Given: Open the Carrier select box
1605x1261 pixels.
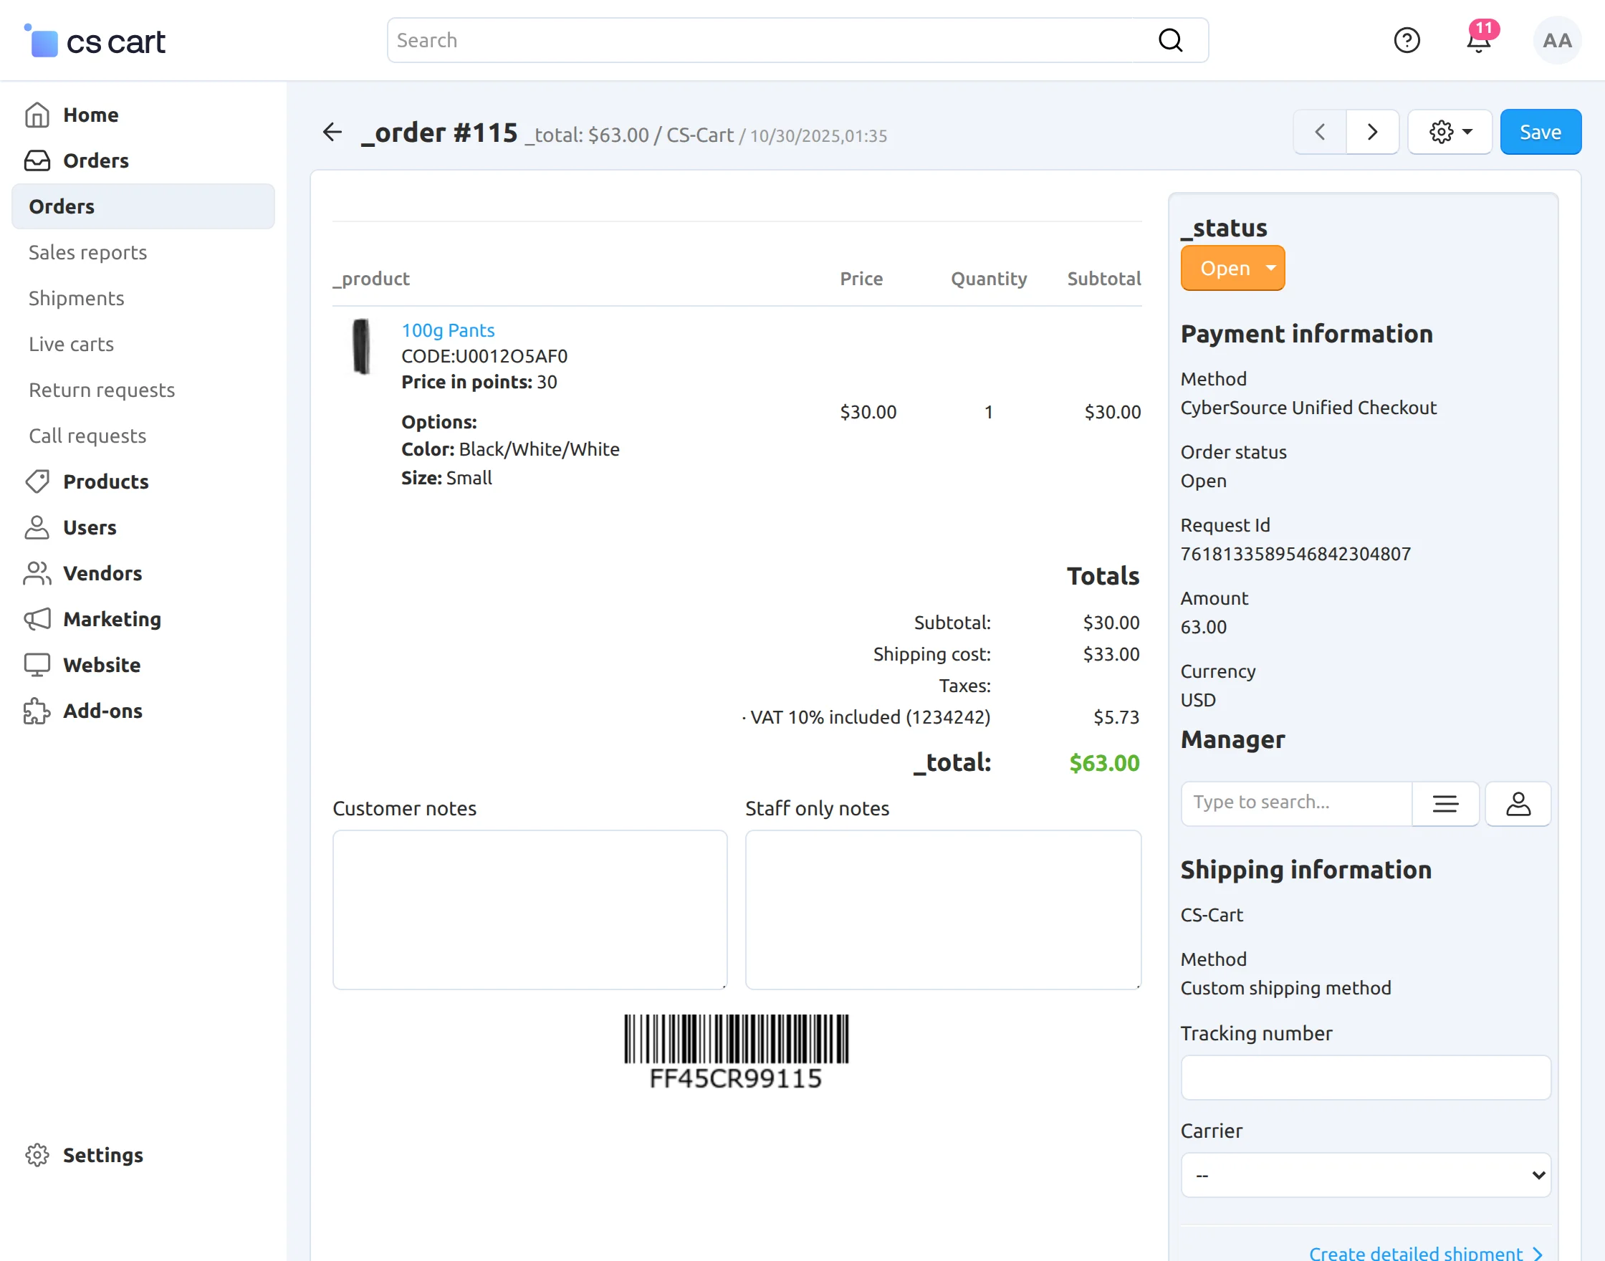Looking at the screenshot, I should tap(1366, 1174).
